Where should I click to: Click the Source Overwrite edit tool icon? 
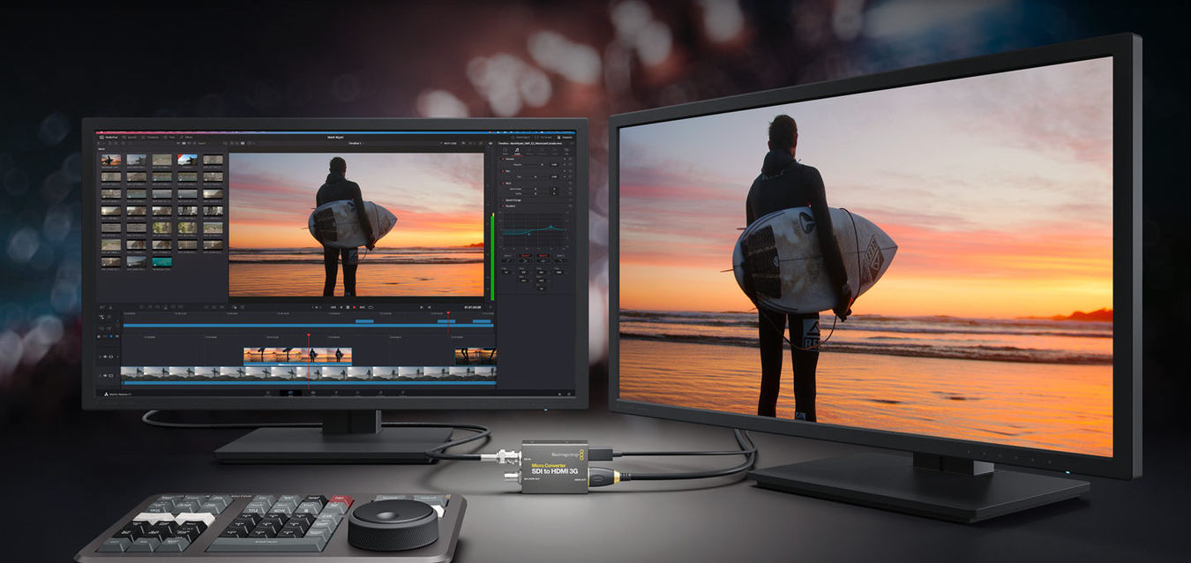(x=180, y=307)
